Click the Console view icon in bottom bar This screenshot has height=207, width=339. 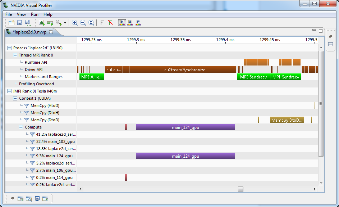pos(37,199)
